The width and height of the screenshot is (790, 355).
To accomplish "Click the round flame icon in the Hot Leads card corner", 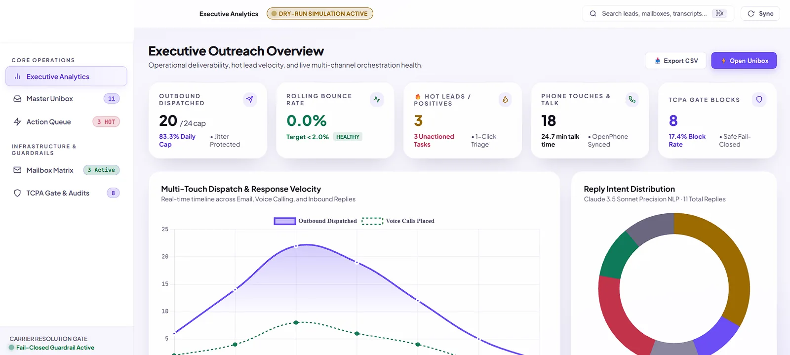I will (x=505, y=99).
